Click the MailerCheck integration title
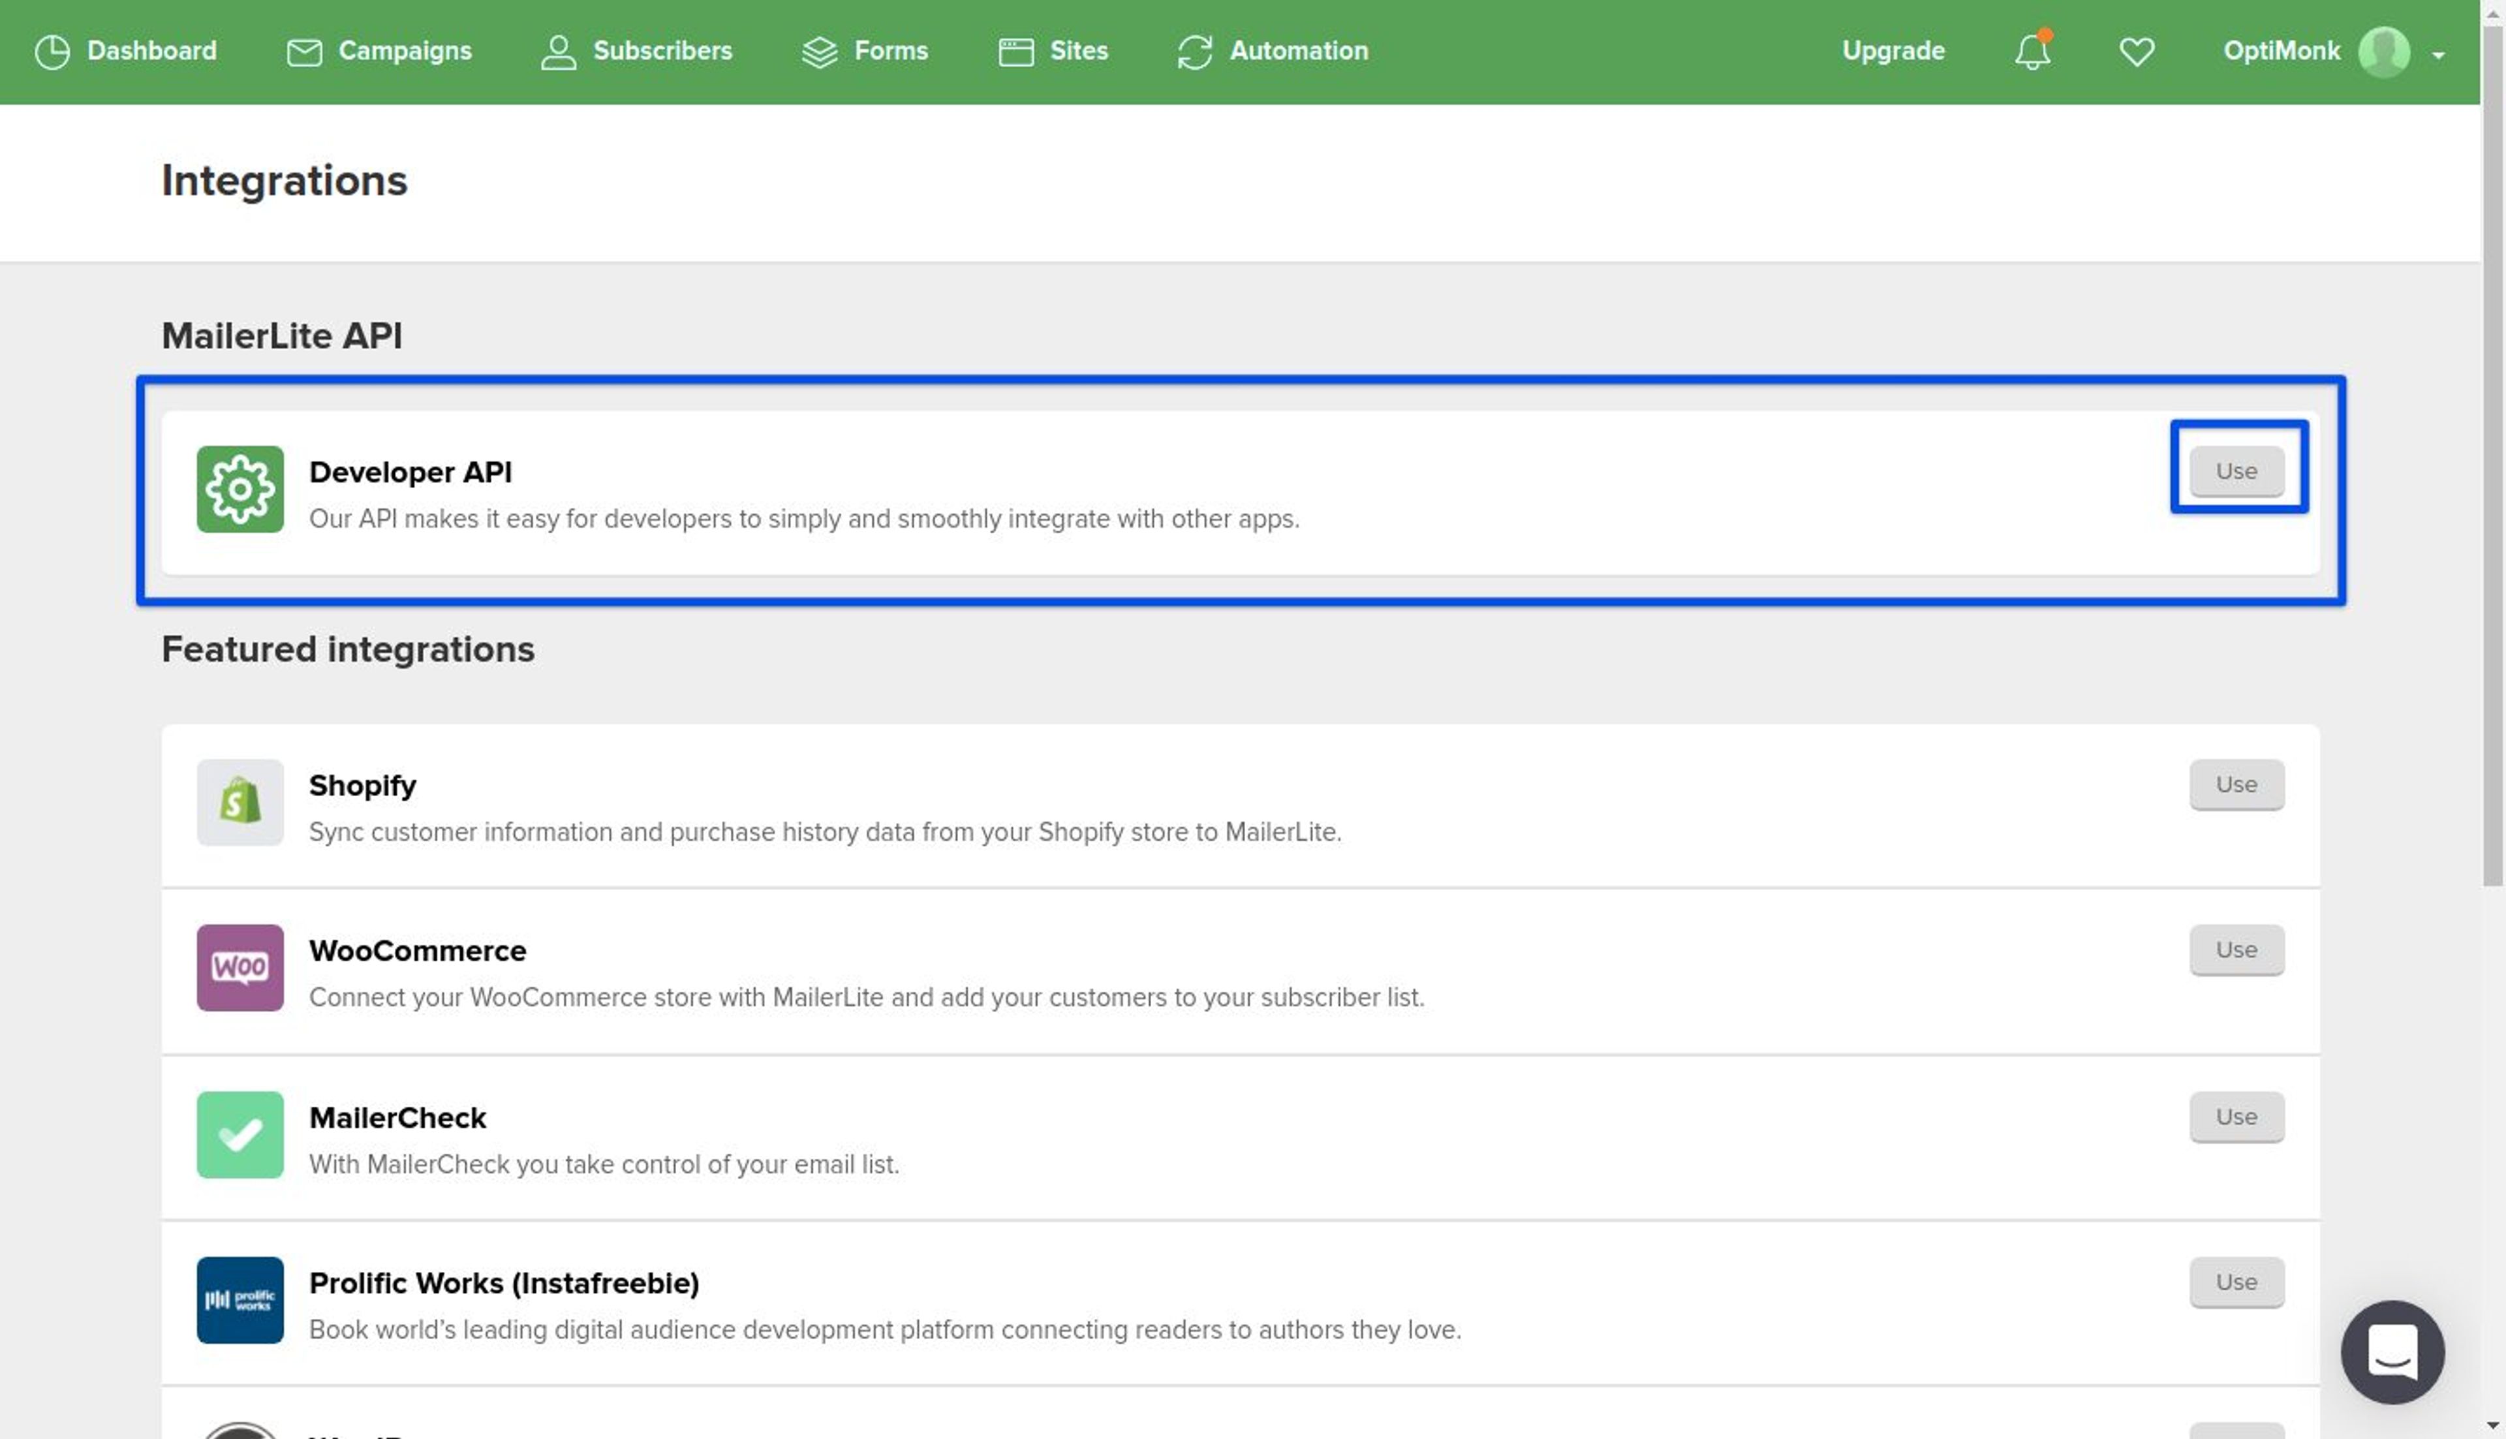 pyautogui.click(x=397, y=1117)
